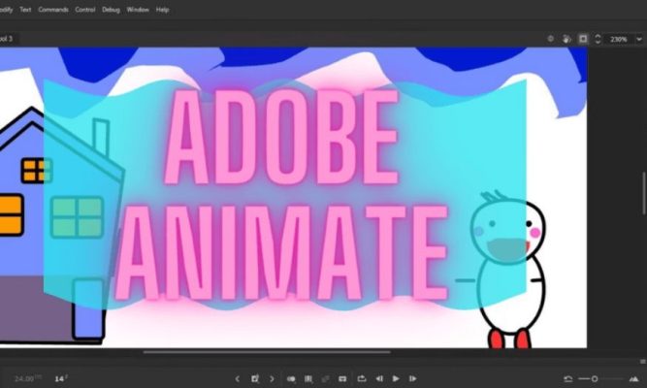
Task: Toggle clip content outside stage
Action: point(582,39)
